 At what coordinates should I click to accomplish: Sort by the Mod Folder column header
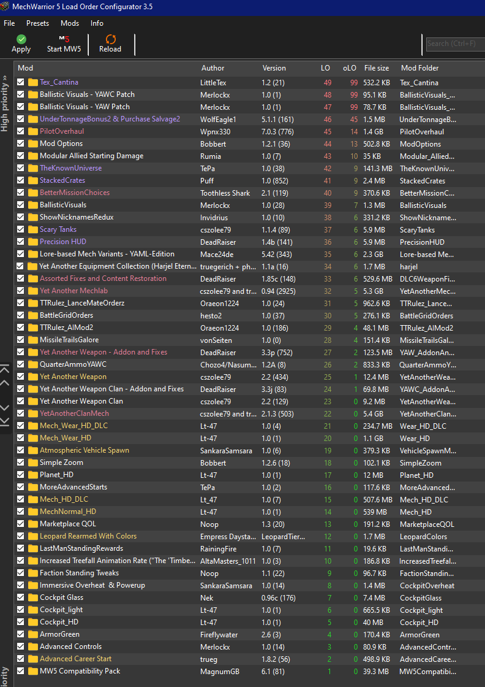coord(420,68)
